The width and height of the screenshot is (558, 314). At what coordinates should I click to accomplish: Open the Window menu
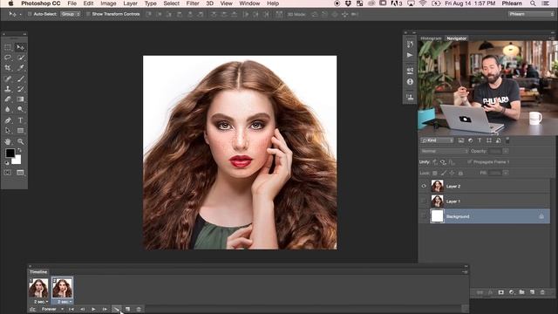coord(249,3)
